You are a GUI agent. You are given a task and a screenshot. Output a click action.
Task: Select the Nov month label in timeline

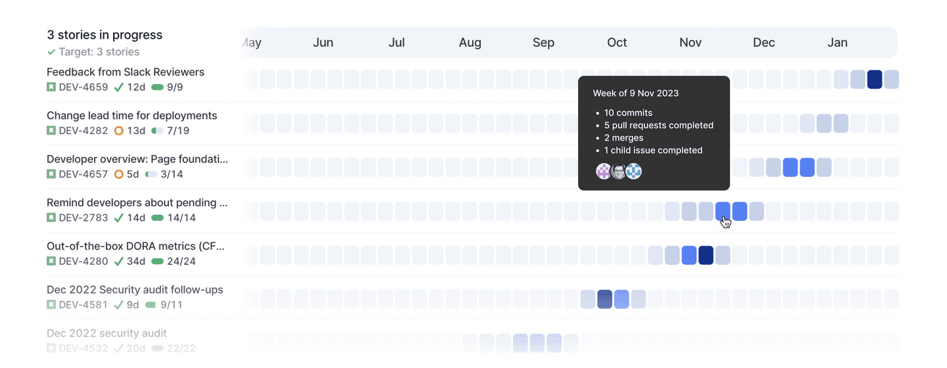tap(691, 43)
